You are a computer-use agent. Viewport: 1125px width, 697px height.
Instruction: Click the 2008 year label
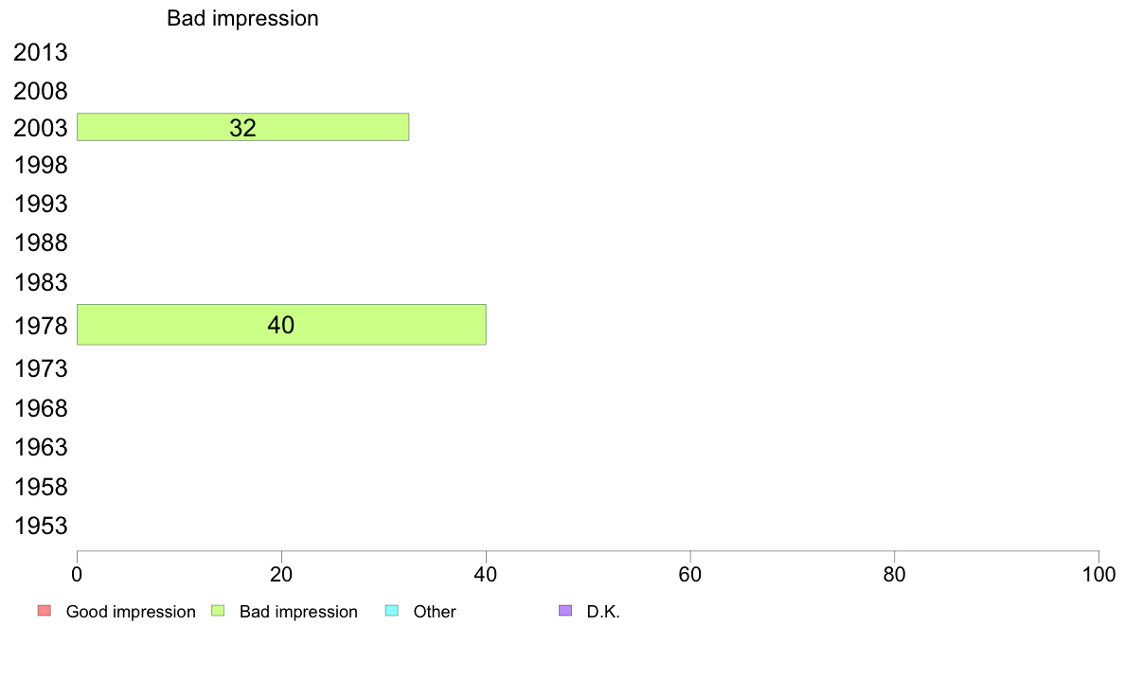point(40,91)
